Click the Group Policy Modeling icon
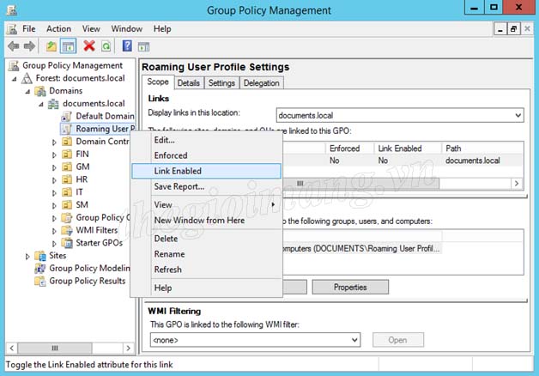The width and height of the screenshot is (539, 376). click(40, 269)
